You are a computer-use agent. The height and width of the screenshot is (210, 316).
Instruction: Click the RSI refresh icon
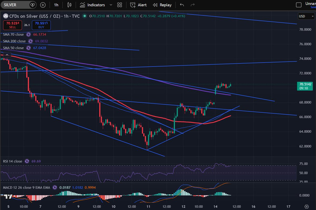[x=27, y=161]
